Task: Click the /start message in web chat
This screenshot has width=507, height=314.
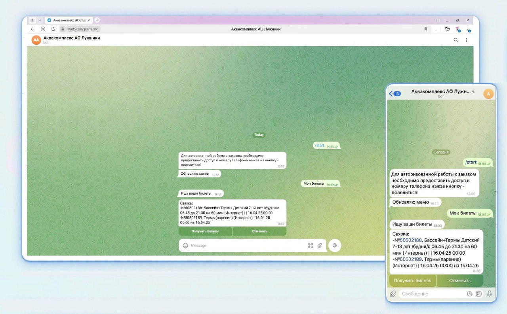Action: tap(326, 146)
